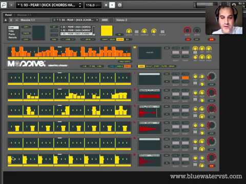Viewport: 246px width, 184px height.
Task: Click the top-left yellow knob beside the main display
Action: (195, 49)
